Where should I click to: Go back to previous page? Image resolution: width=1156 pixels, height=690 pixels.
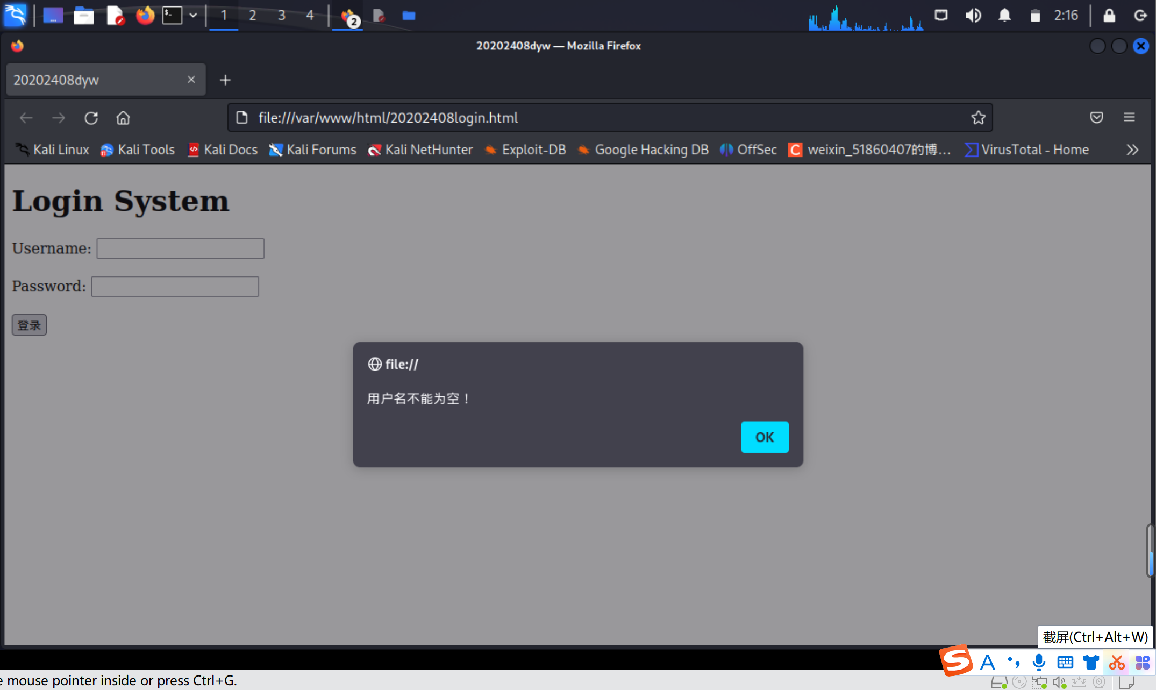pos(26,118)
